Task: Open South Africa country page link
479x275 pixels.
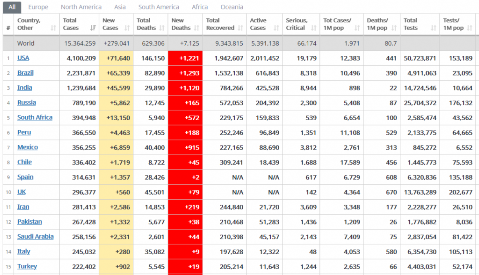Action: [x=35, y=117]
